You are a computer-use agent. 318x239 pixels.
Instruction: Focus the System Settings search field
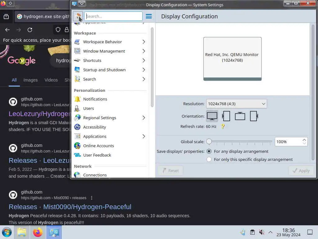[x=113, y=16]
